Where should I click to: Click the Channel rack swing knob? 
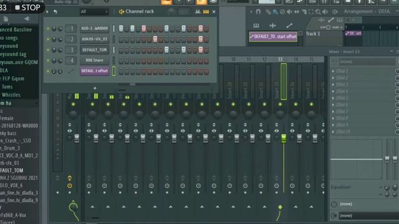coord(171,12)
